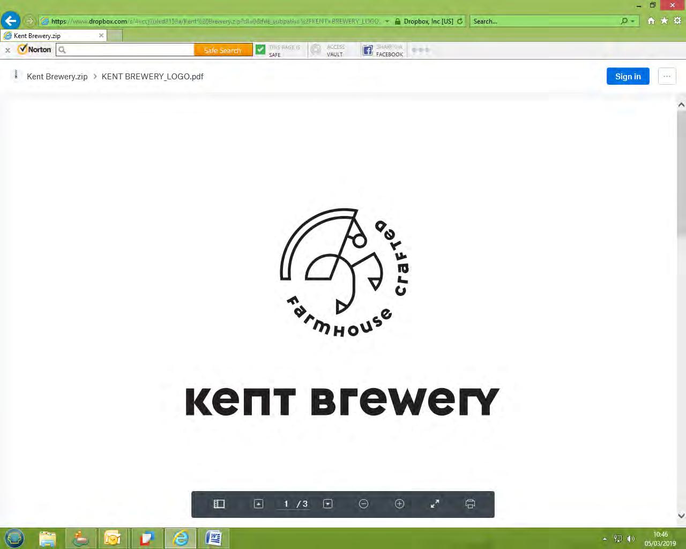Click the blue Sign in button
The image size is (686, 549).
628,76
